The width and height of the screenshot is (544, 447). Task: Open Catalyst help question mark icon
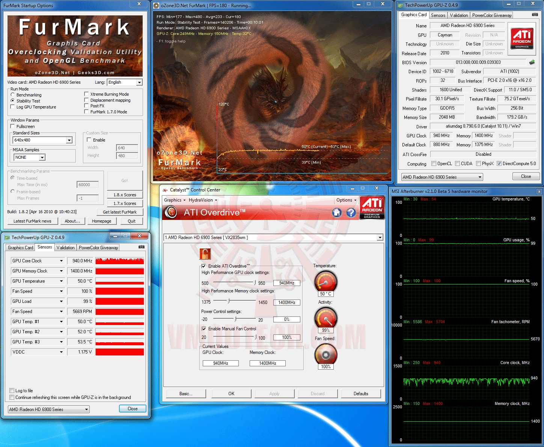351,213
